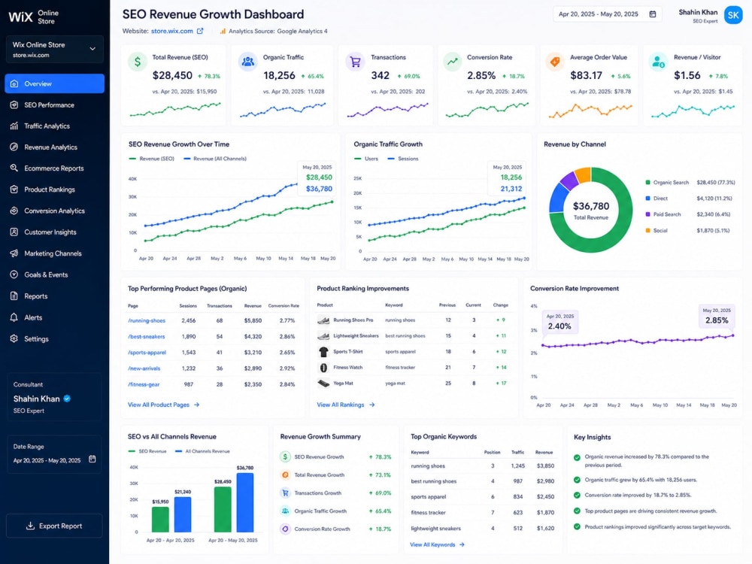Click the Average Order Value tag icon

click(x=555, y=62)
